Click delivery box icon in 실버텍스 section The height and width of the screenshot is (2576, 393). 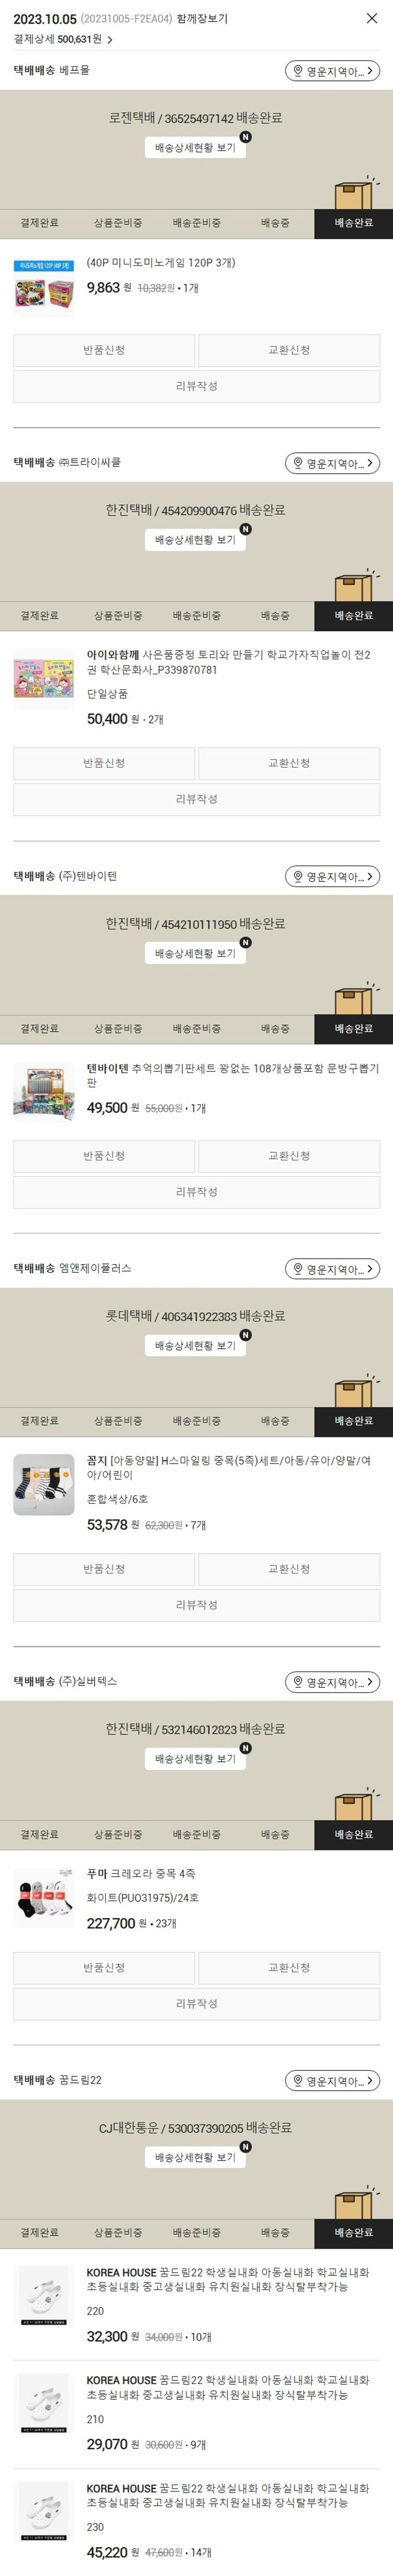[355, 1804]
